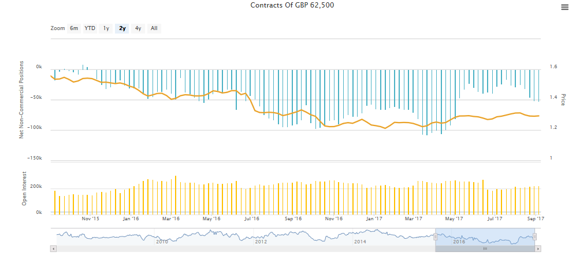Click 2010 region in the navigator
This screenshot has height=259, width=576.
(162, 241)
